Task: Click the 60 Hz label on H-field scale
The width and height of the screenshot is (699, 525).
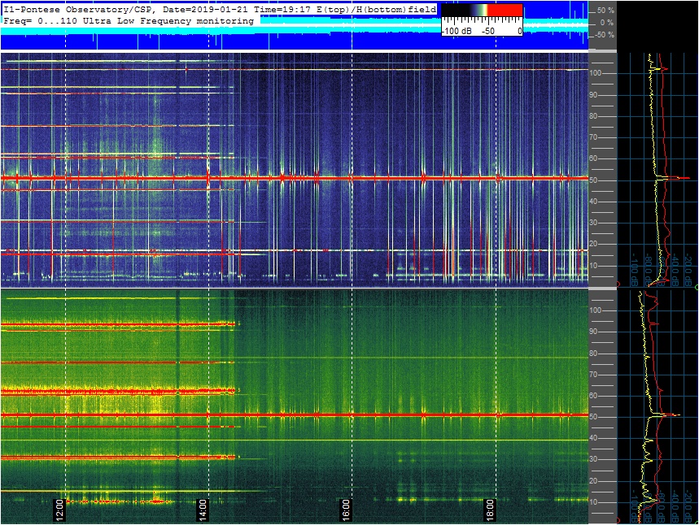Action: [x=593, y=396]
